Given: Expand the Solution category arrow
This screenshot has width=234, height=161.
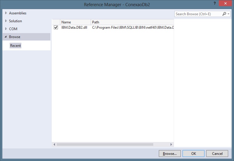Looking at the screenshot, I should click(6, 21).
